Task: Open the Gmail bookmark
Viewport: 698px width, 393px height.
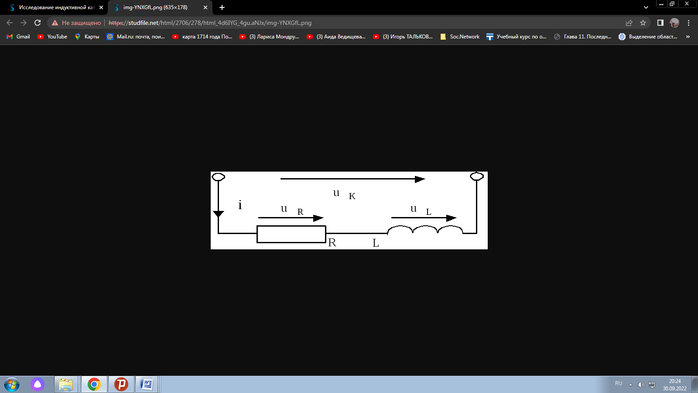Action: tap(18, 37)
